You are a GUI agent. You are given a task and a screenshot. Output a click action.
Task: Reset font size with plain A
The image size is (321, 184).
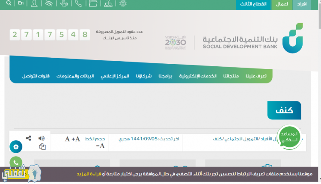[x=67, y=139]
